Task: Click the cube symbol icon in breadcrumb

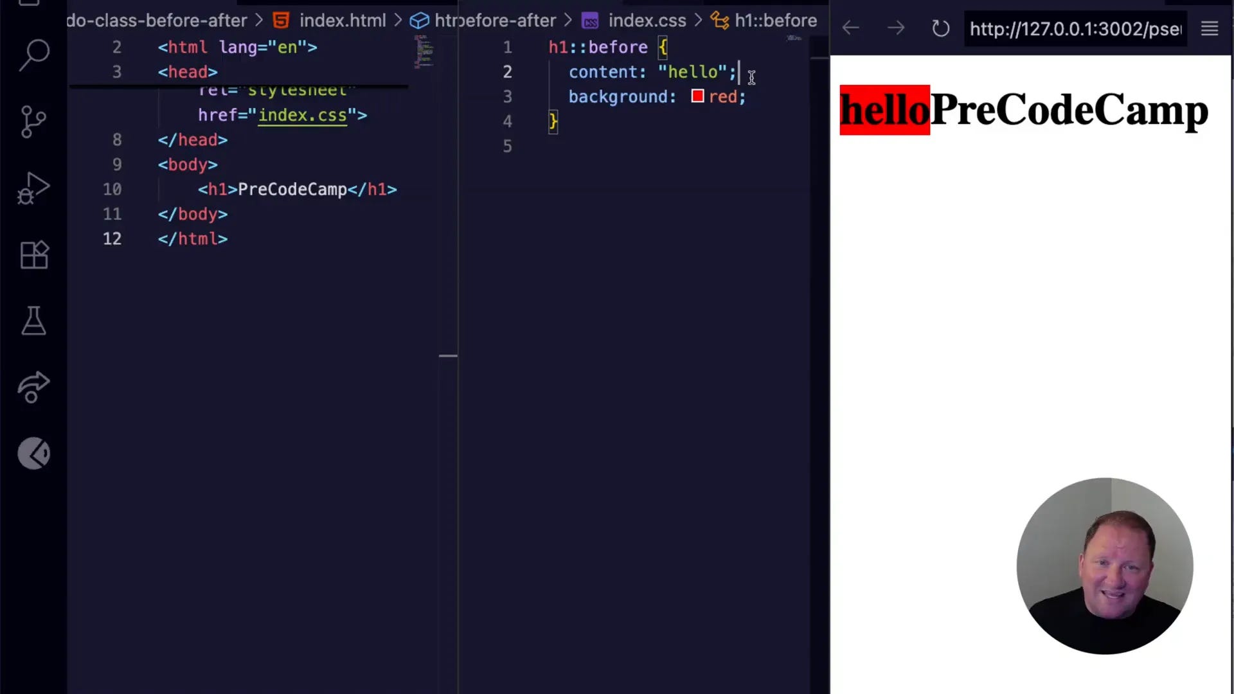Action: click(420, 21)
